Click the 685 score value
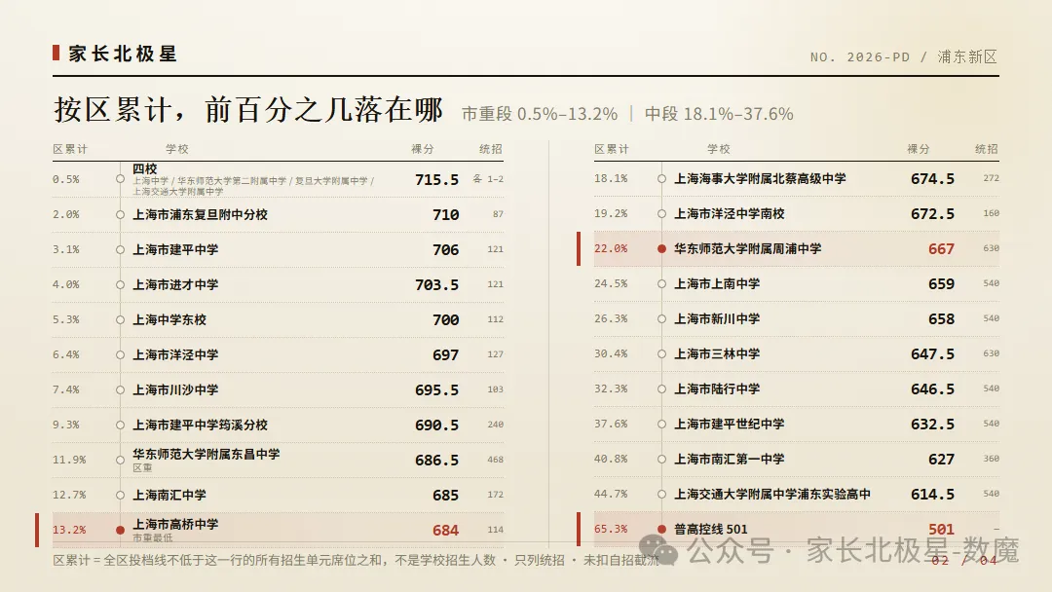 pos(445,496)
